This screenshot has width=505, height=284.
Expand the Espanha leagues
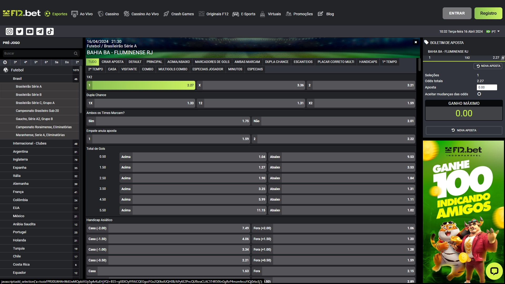39,168
